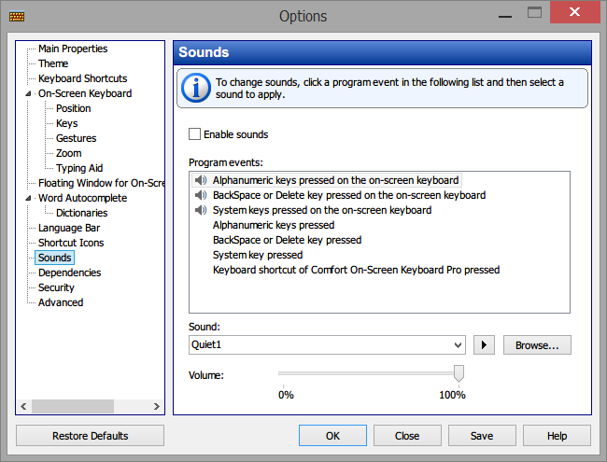Image resolution: width=607 pixels, height=462 pixels.
Task: Collapse the On-Screen Keyboard tree node
Action: [x=28, y=93]
